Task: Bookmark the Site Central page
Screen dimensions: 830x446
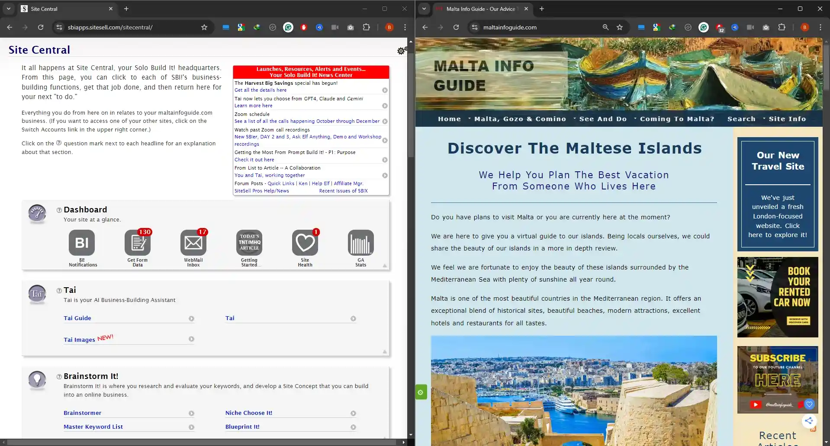Action: 204,27
